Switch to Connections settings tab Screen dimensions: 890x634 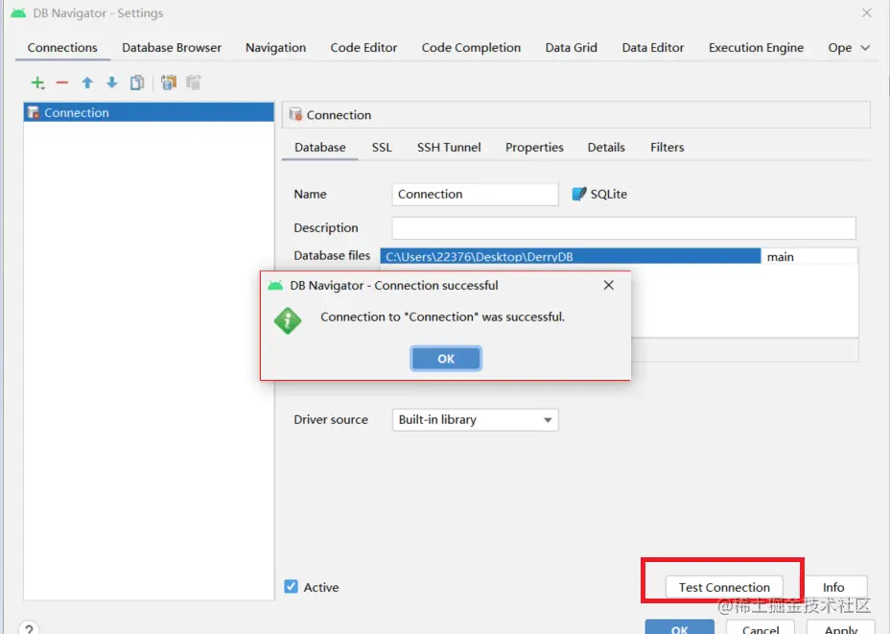[62, 48]
